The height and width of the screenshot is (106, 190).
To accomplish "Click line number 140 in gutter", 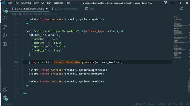I will pyautogui.click(x=16, y=62).
